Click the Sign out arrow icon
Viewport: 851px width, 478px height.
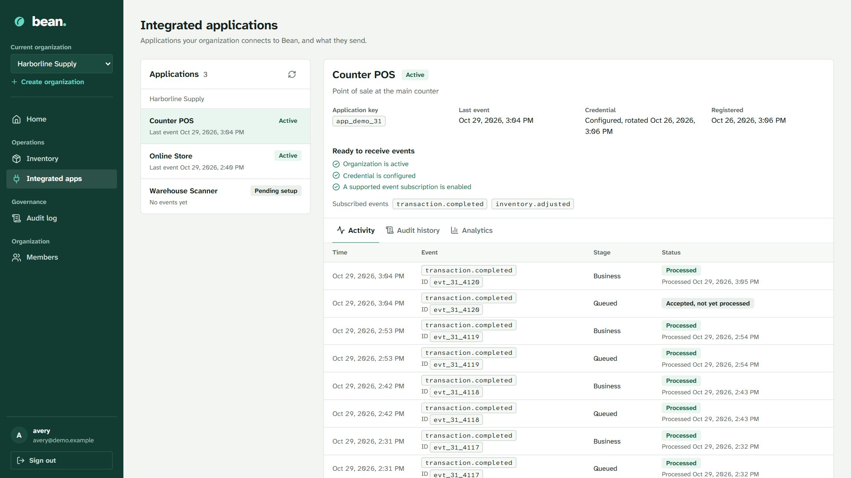pos(20,461)
